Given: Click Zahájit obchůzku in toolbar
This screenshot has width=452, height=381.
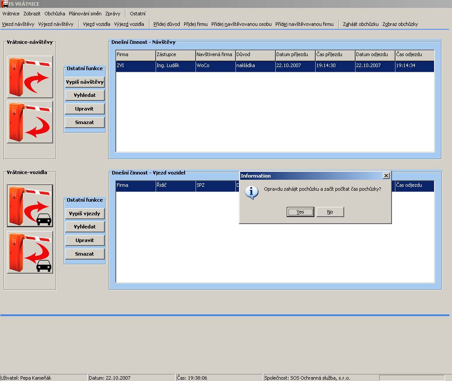Looking at the screenshot, I should [x=361, y=24].
